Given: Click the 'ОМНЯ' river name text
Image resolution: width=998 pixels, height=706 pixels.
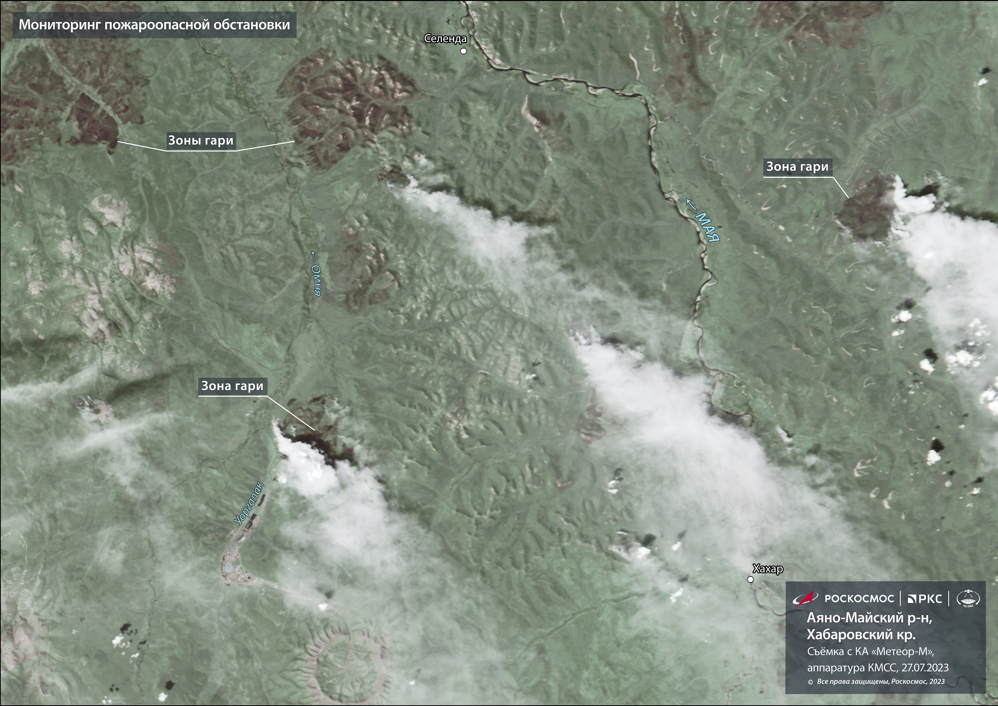Looking at the screenshot, I should point(317,280).
